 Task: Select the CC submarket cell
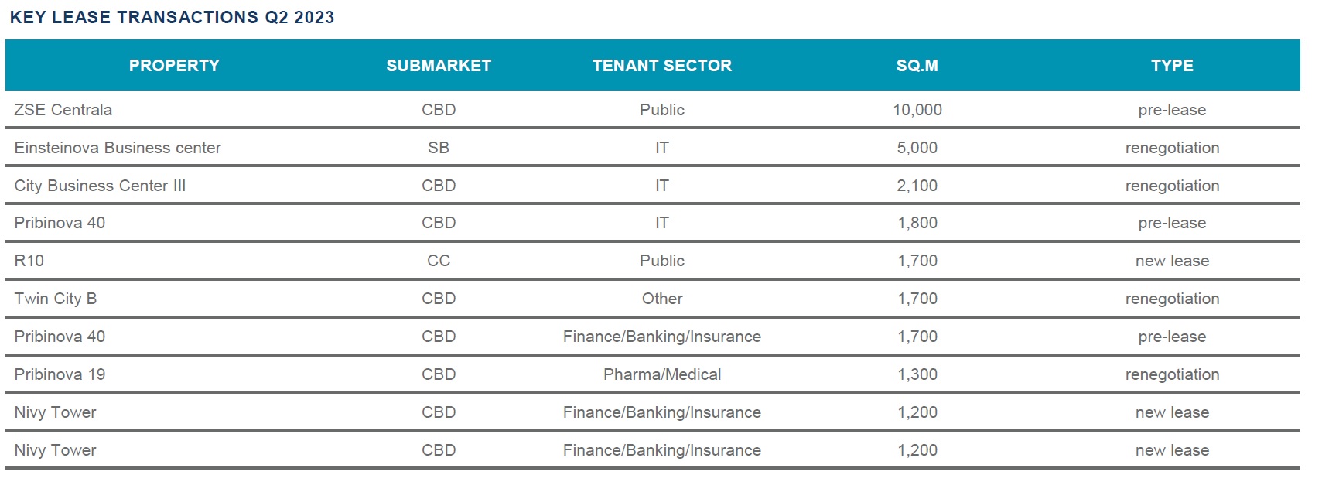(x=439, y=261)
